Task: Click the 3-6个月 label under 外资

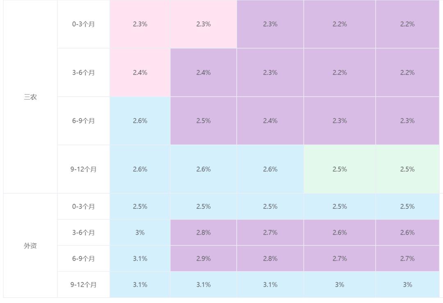Action: (x=83, y=233)
